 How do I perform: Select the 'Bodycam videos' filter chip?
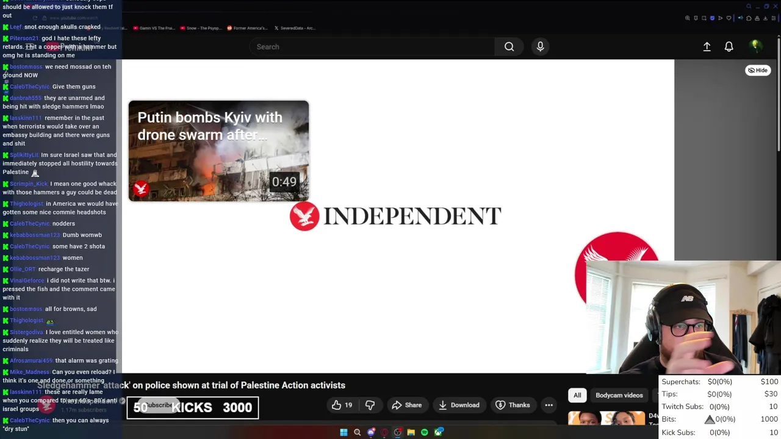tap(619, 395)
